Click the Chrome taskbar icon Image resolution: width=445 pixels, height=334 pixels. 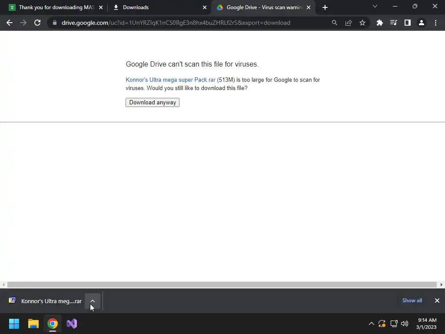[53, 324]
